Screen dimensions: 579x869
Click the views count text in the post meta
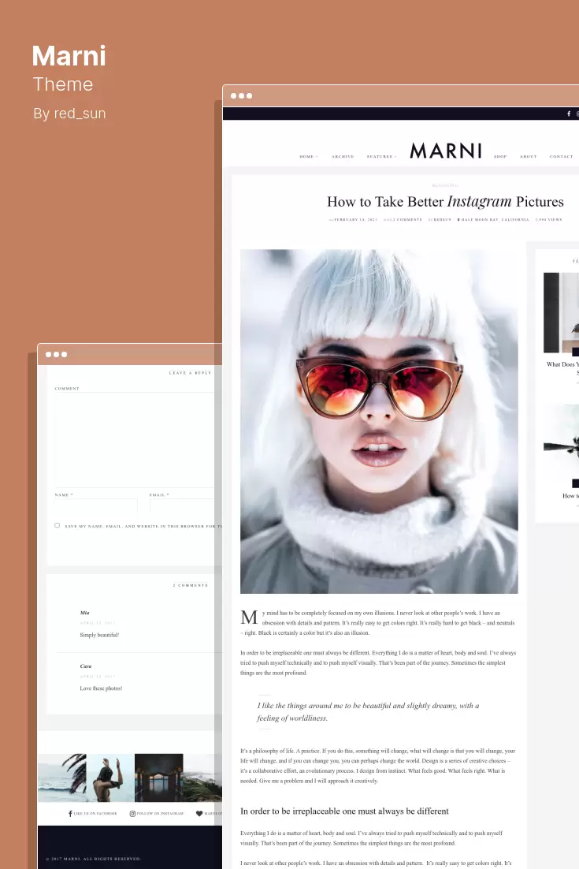(x=548, y=219)
